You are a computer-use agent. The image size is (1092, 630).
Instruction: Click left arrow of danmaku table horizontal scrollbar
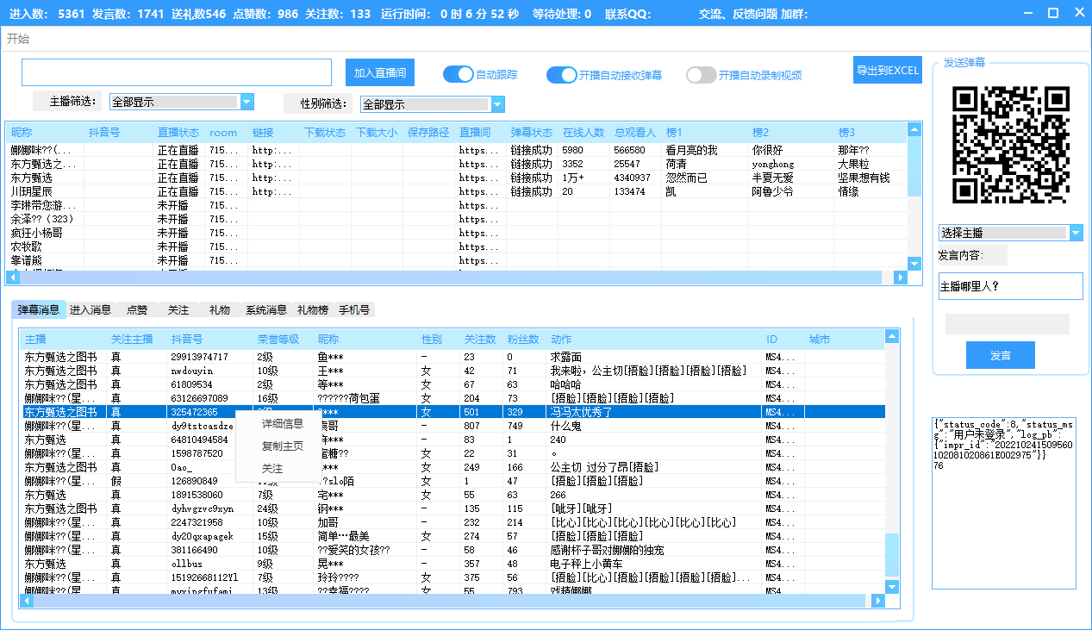click(28, 600)
